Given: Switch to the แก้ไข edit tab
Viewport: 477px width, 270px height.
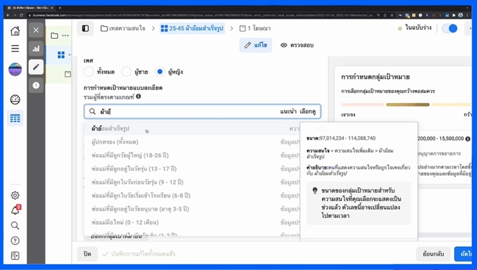Looking at the screenshot, I should 256,45.
